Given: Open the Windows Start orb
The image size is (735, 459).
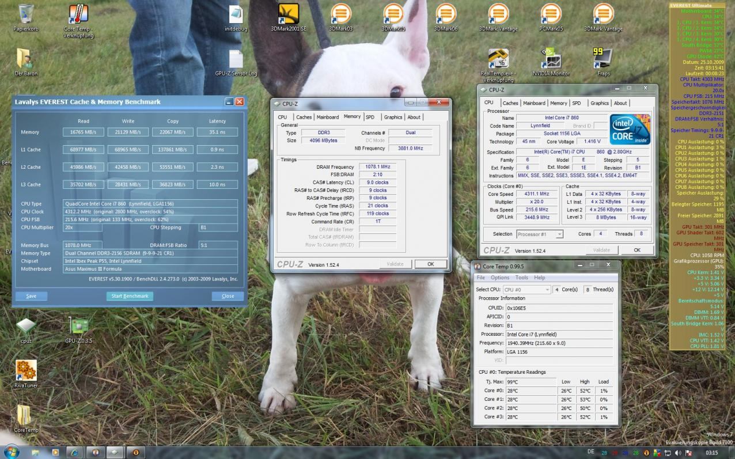Looking at the screenshot, I should point(11,452).
